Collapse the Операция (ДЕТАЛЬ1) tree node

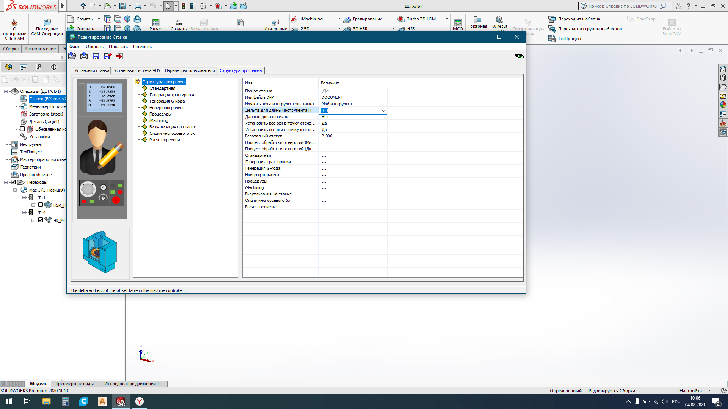tap(6, 91)
